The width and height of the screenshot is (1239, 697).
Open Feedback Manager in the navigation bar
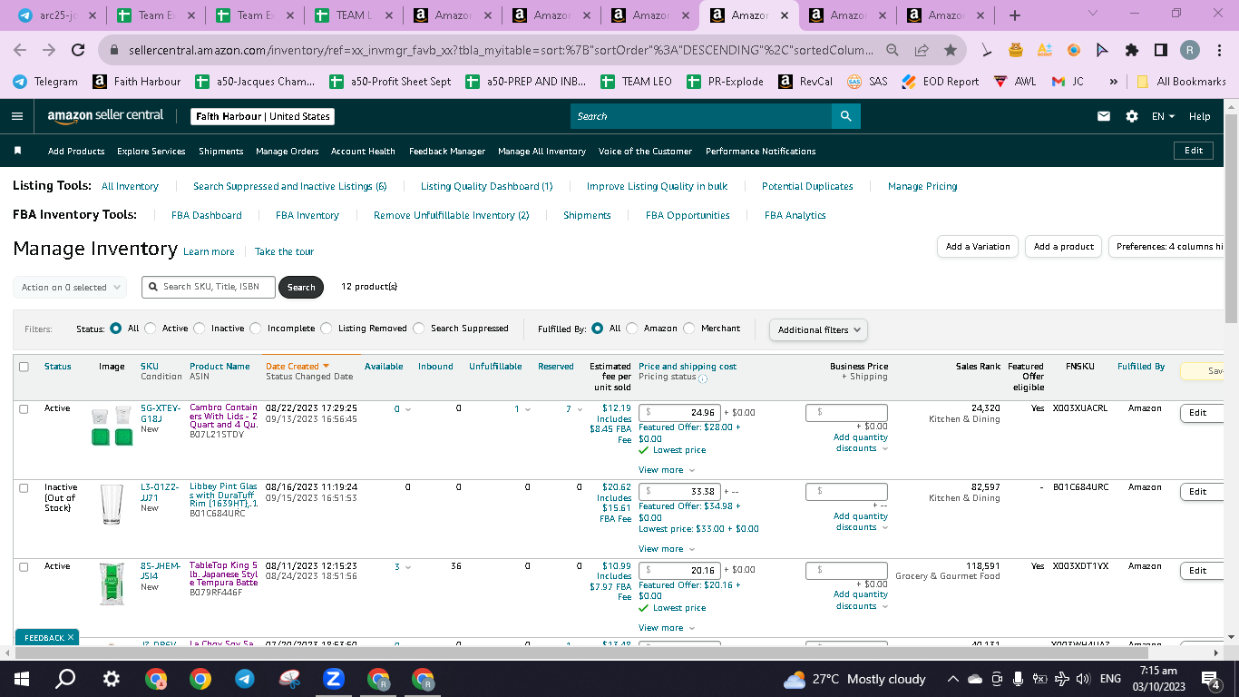coord(447,151)
